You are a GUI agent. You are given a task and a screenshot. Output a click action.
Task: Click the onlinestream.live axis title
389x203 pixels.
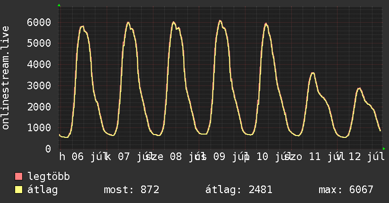6,78
